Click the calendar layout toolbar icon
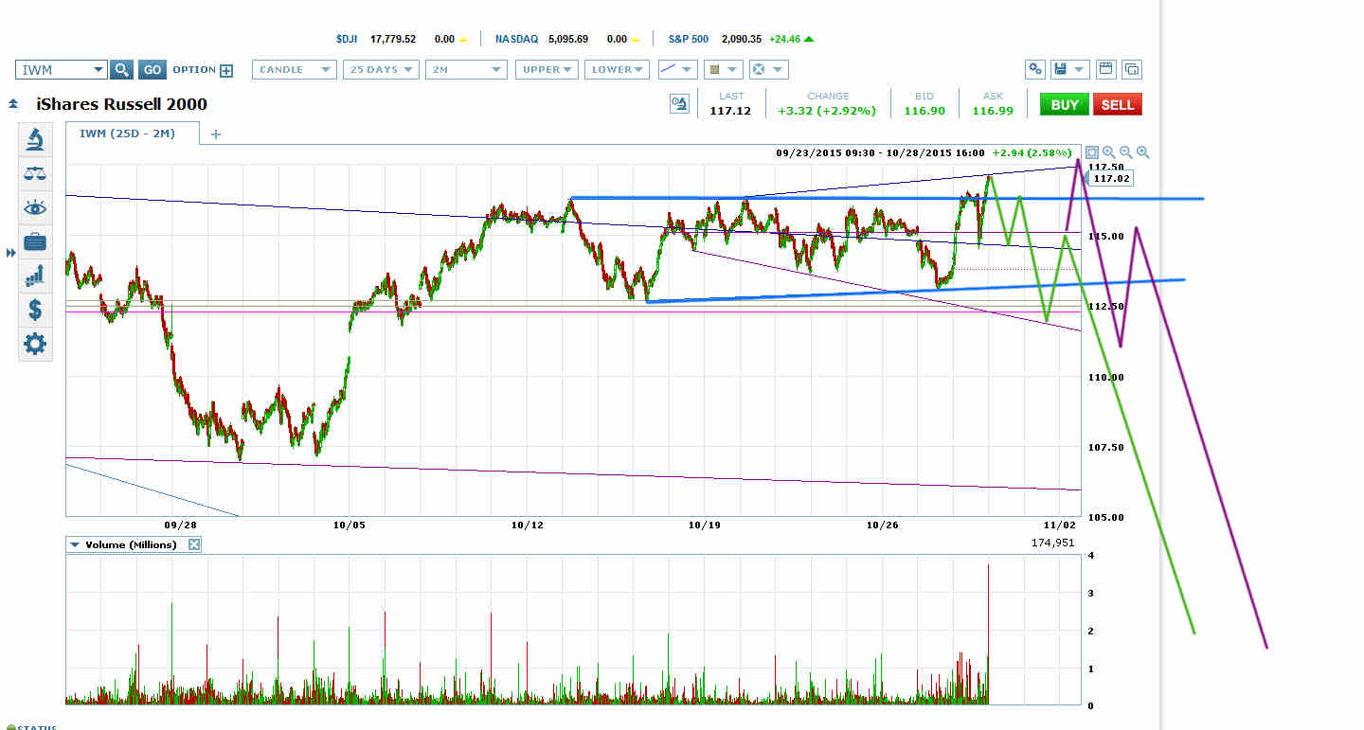This screenshot has height=730, width=1364. tap(1105, 69)
